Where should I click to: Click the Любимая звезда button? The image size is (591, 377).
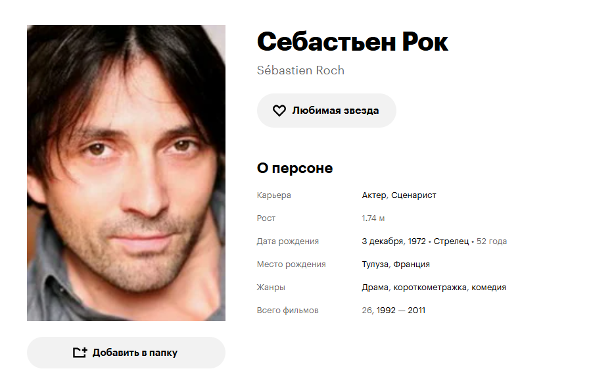click(x=327, y=111)
